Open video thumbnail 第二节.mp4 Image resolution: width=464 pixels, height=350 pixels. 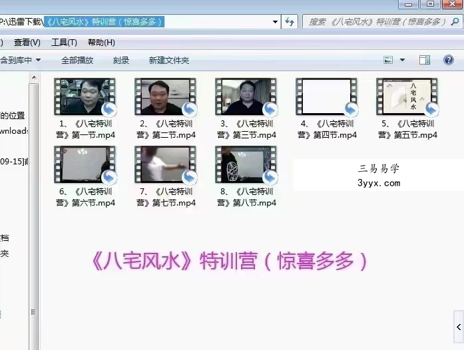click(x=165, y=96)
